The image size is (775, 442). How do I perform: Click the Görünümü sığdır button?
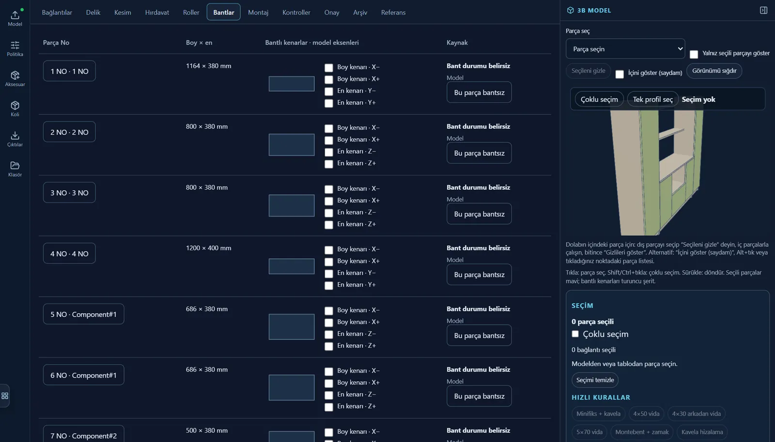click(x=714, y=71)
